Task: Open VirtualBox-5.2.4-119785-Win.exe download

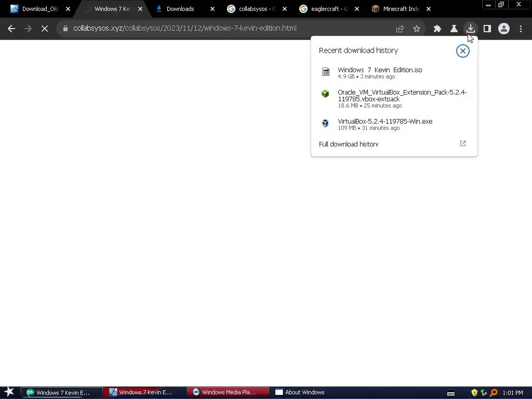Action: pos(394,124)
